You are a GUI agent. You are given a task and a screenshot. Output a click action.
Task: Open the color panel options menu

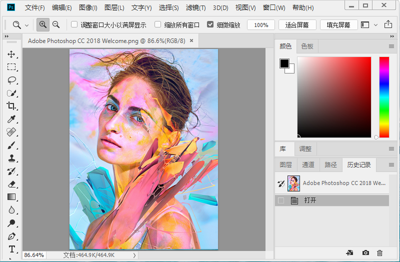pos(391,46)
